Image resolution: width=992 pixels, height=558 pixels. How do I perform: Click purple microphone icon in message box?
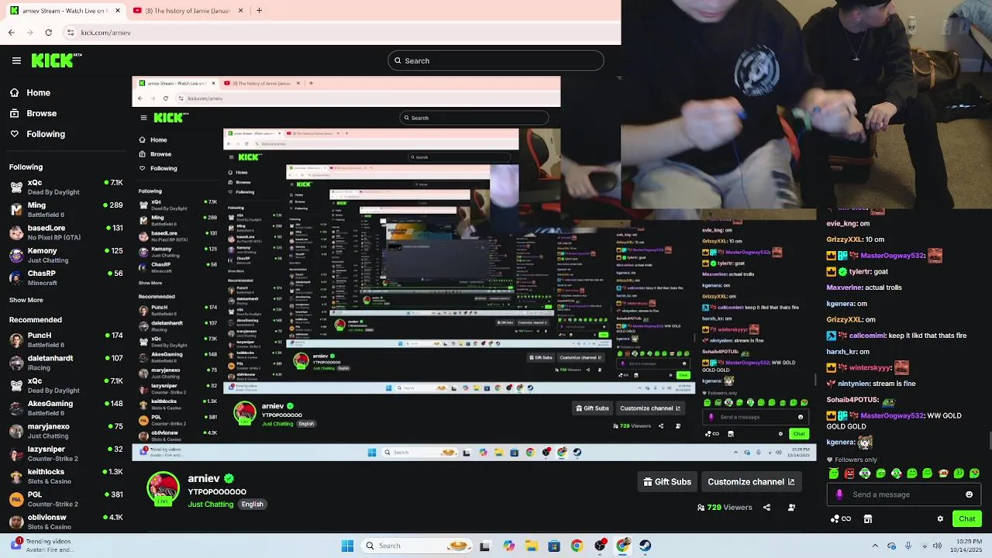point(839,494)
